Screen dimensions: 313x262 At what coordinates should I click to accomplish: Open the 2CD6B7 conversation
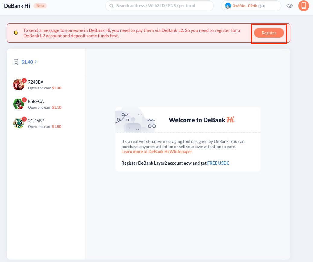46,123
